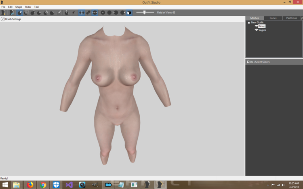The image size is (303, 189).
Task: Click the Ready! status bar text
Action: click(x=4, y=178)
